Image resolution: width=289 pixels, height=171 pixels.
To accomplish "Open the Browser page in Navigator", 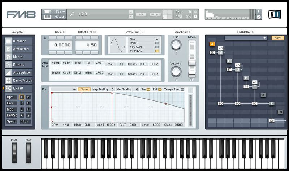I will (x=19, y=41).
